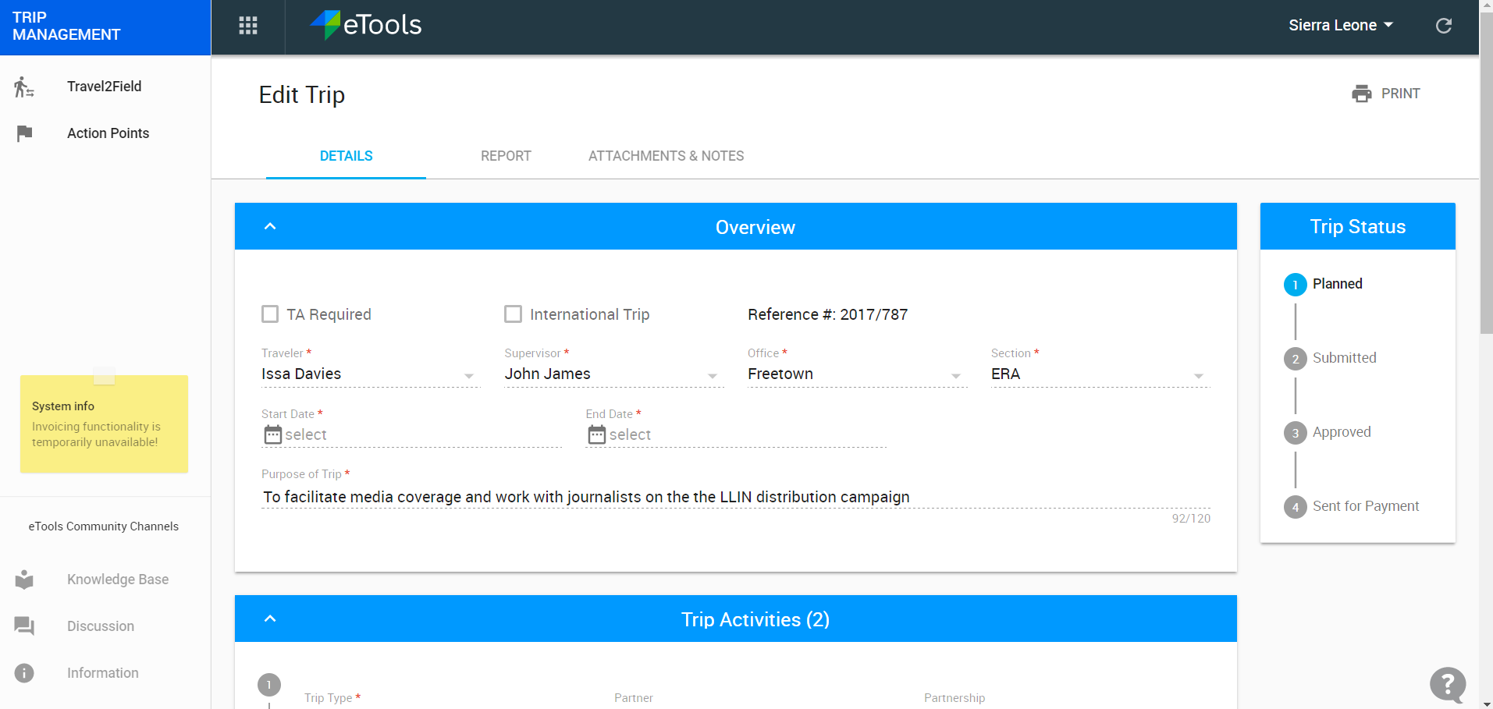Open the Start Date calendar picker
Screen dimensions: 1493x709
click(x=272, y=434)
